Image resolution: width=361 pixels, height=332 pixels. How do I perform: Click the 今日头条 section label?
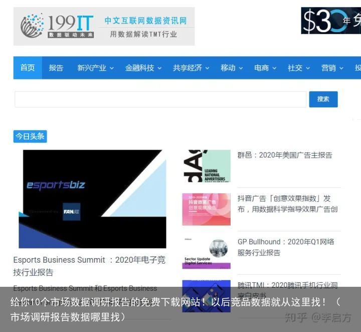[30, 137]
